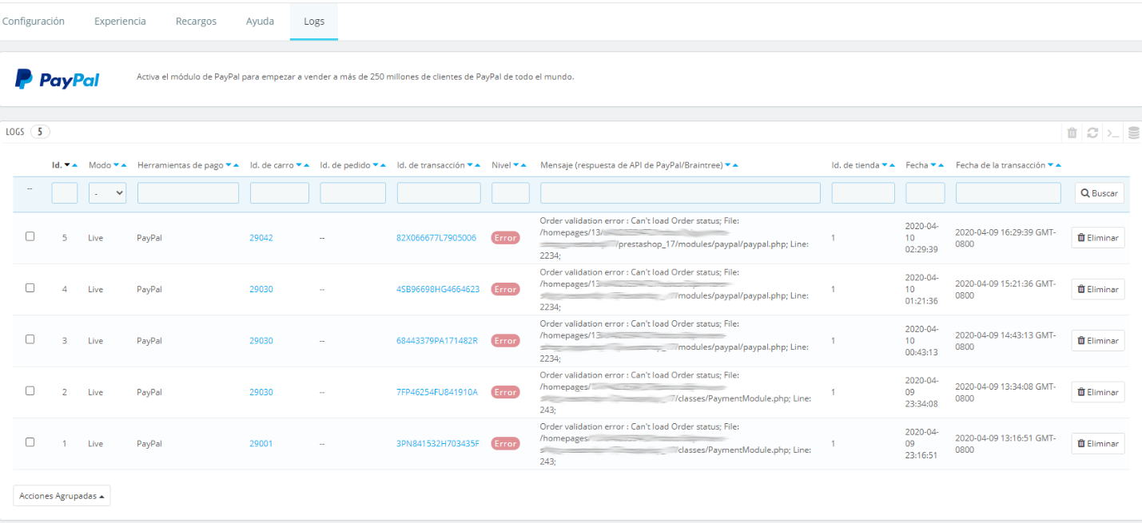This screenshot has width=1142, height=523.
Task: Sort the Id. column ascending
Action: [x=75, y=165]
